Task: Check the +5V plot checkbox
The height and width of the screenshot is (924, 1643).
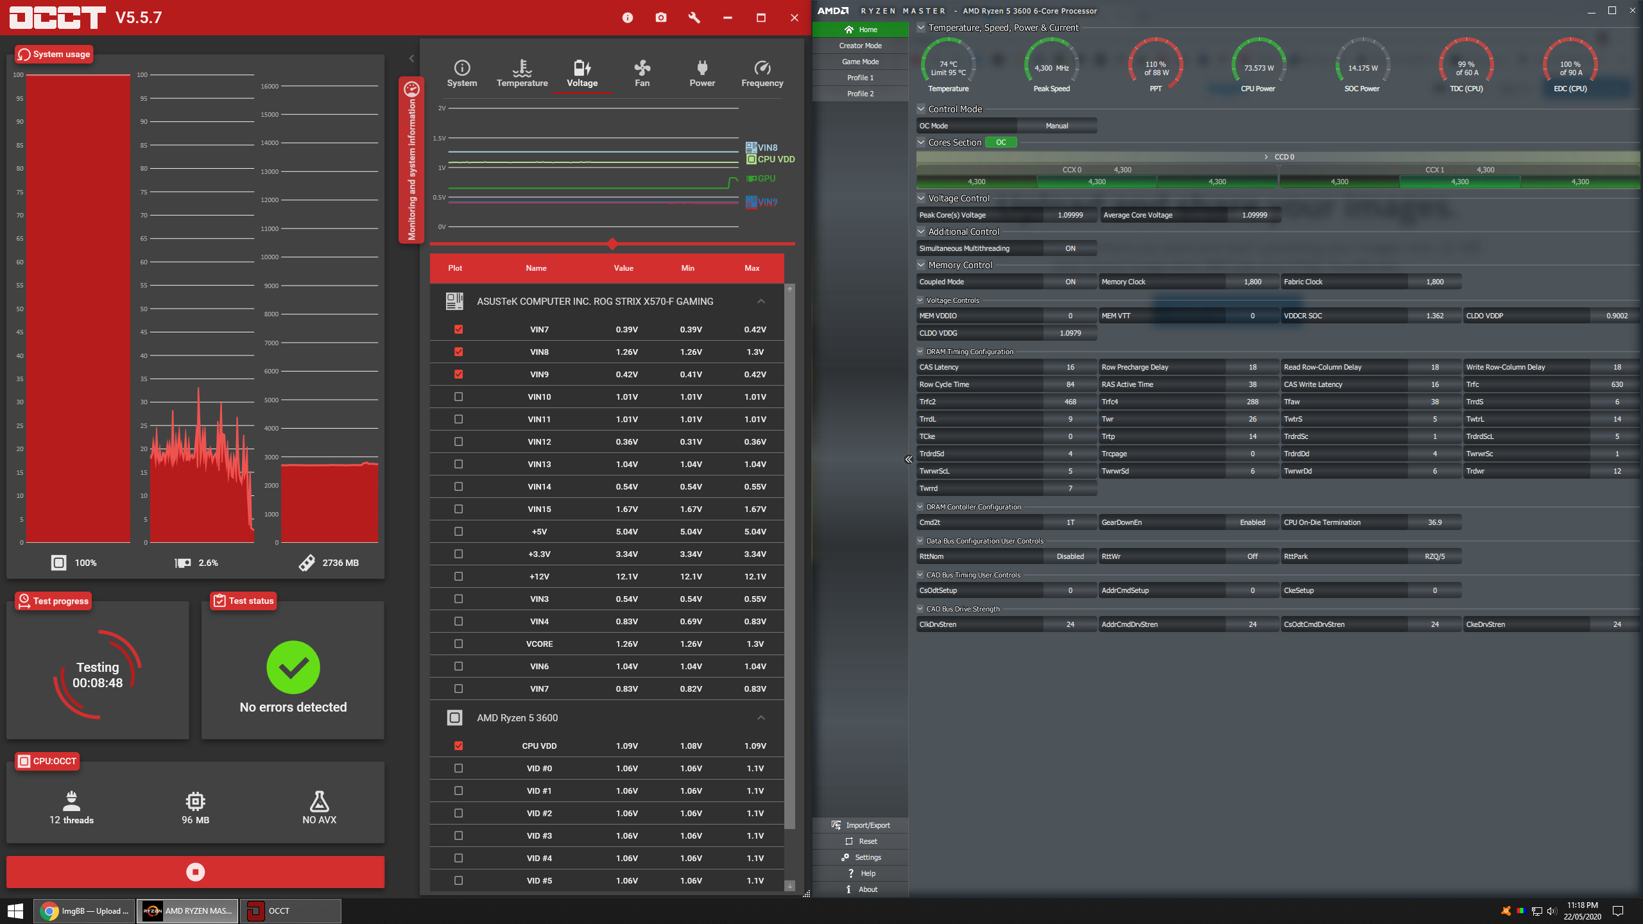Action: point(458,531)
